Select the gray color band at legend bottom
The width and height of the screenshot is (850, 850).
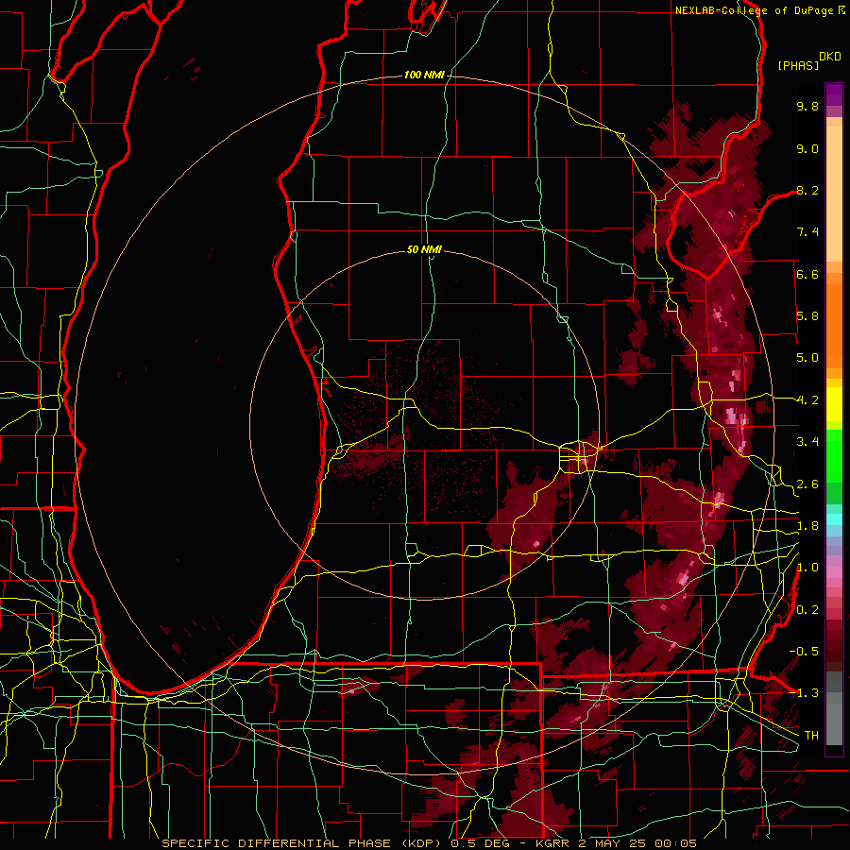(834, 719)
